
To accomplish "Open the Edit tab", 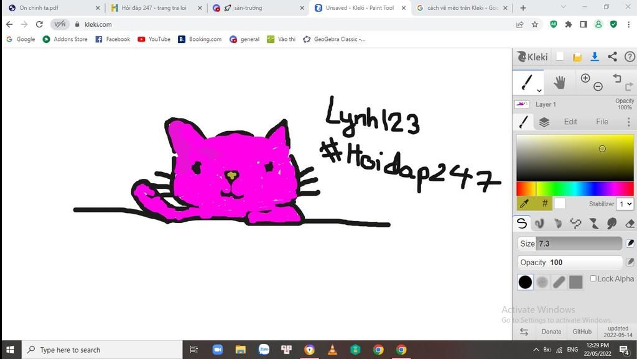I will 570,122.
